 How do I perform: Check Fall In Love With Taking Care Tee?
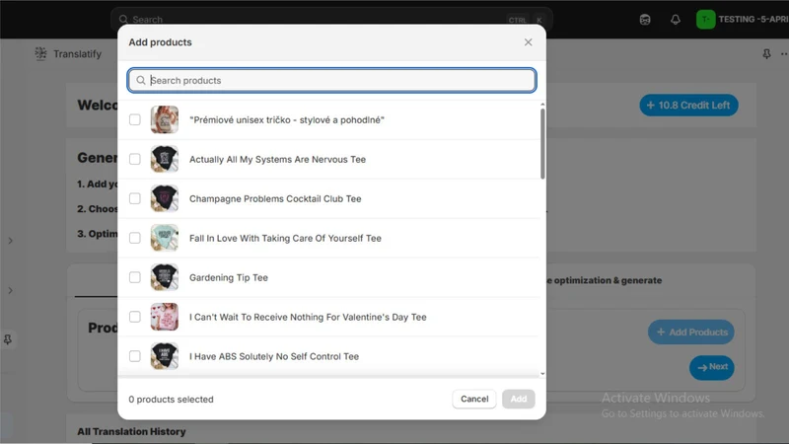point(135,238)
